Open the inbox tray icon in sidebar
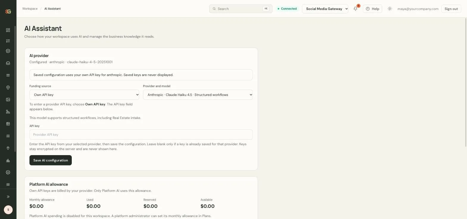This screenshot has width=467, height=219. (x=8, y=63)
